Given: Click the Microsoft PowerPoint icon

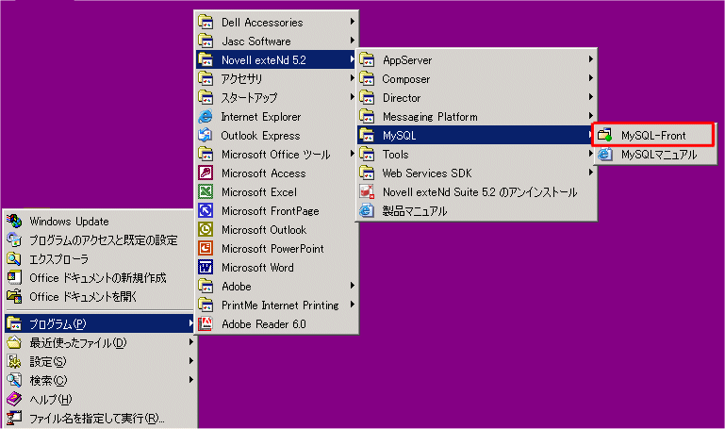Looking at the screenshot, I should click(206, 249).
